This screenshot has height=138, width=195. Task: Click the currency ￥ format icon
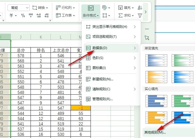(x=11, y=15)
